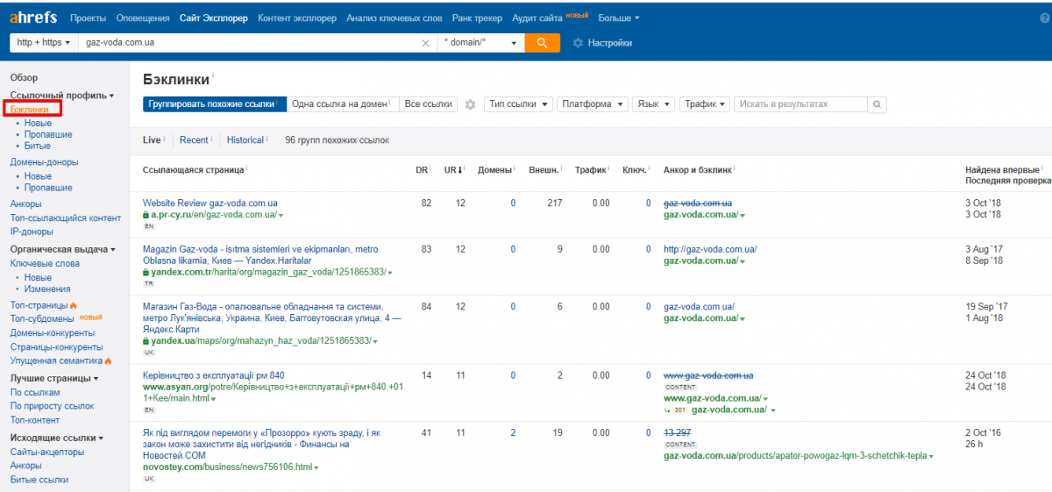
Task: Open Оповещения in top navigation
Action: click(143, 18)
